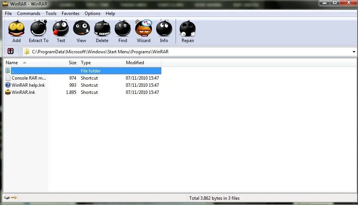
Task: Click the Extract To toolbar icon
Action: click(39, 28)
